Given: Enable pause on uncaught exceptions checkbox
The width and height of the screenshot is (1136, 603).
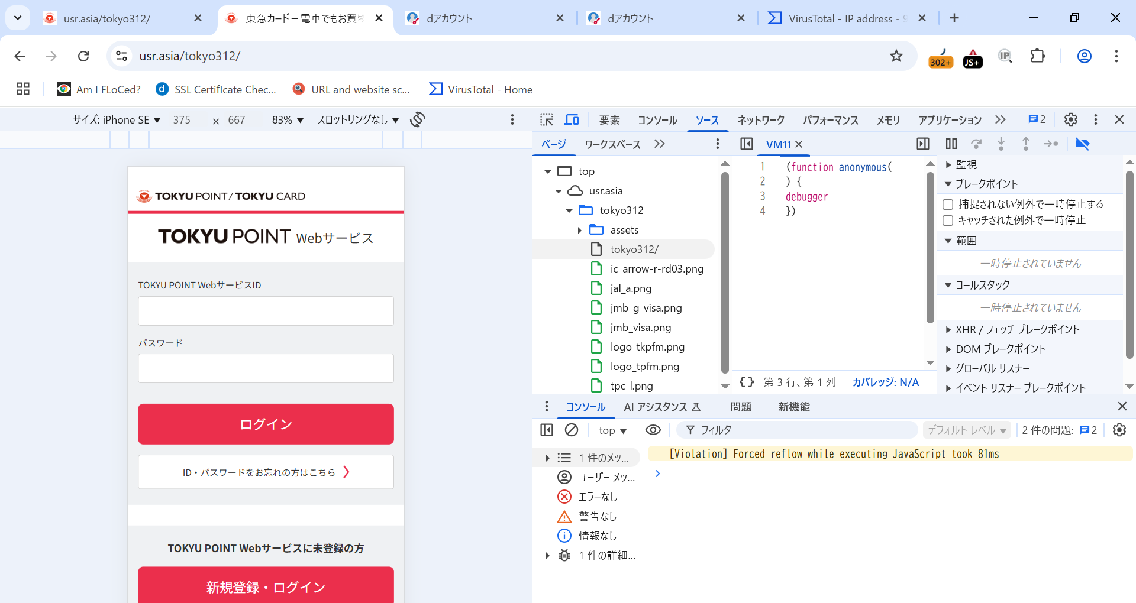Looking at the screenshot, I should [948, 204].
